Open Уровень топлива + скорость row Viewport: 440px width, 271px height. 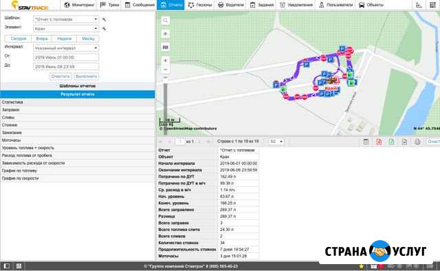[x=78, y=148]
